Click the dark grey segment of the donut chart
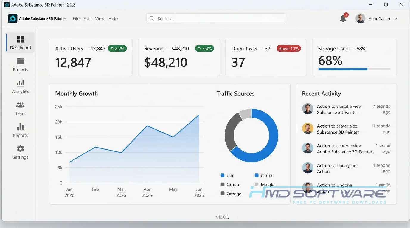 (x=230, y=132)
